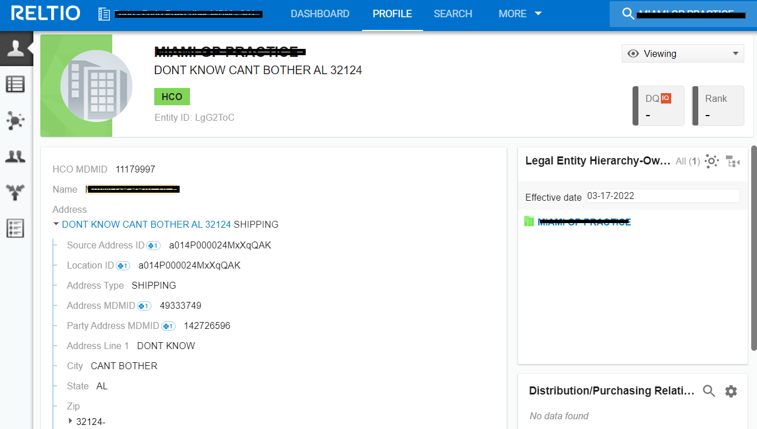Click State value AL
This screenshot has height=429, width=757.
pos(102,386)
